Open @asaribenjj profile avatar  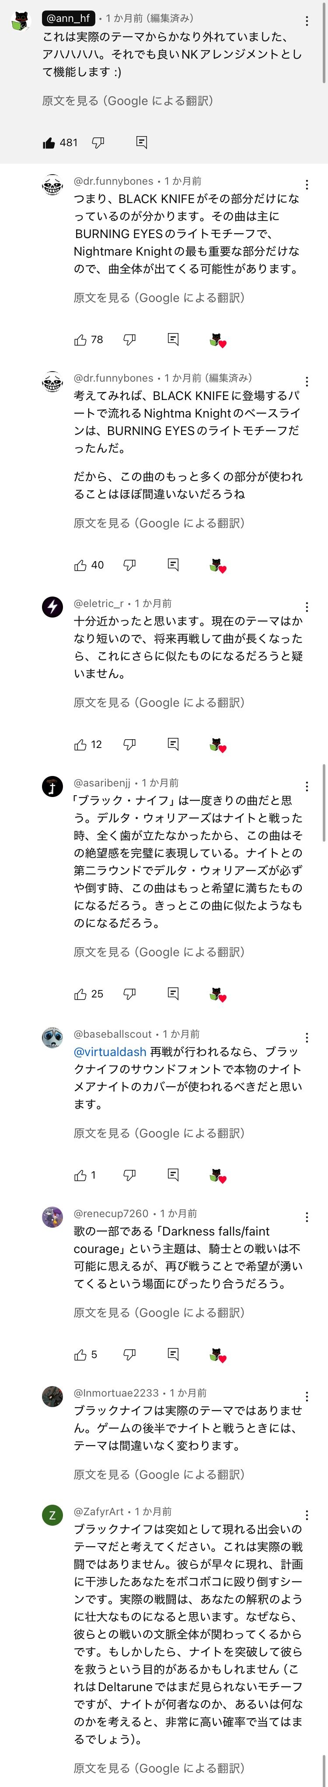pyautogui.click(x=53, y=786)
